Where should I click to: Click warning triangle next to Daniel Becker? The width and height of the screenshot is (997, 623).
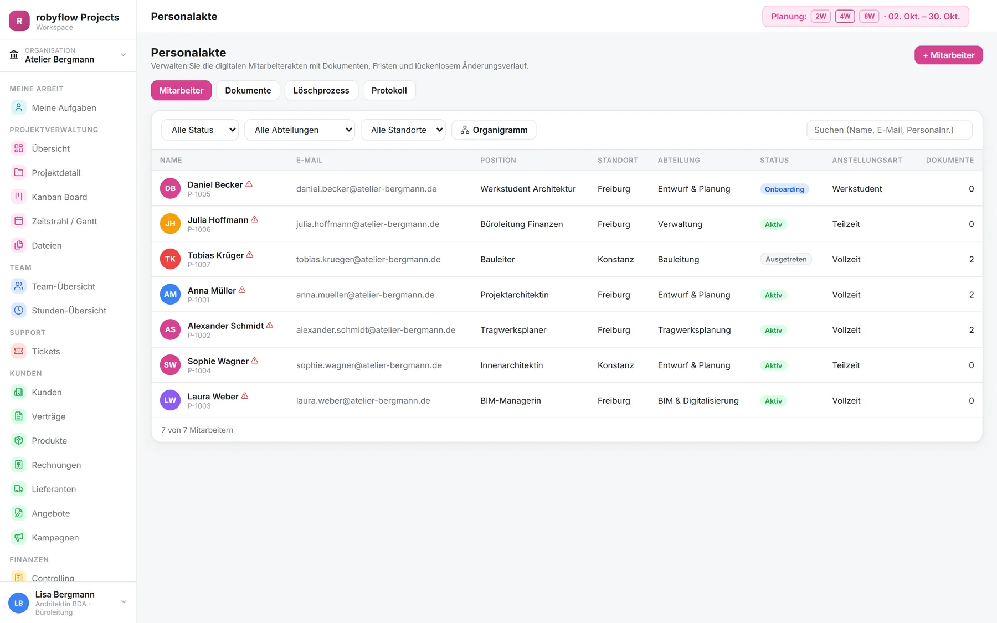[x=249, y=184]
